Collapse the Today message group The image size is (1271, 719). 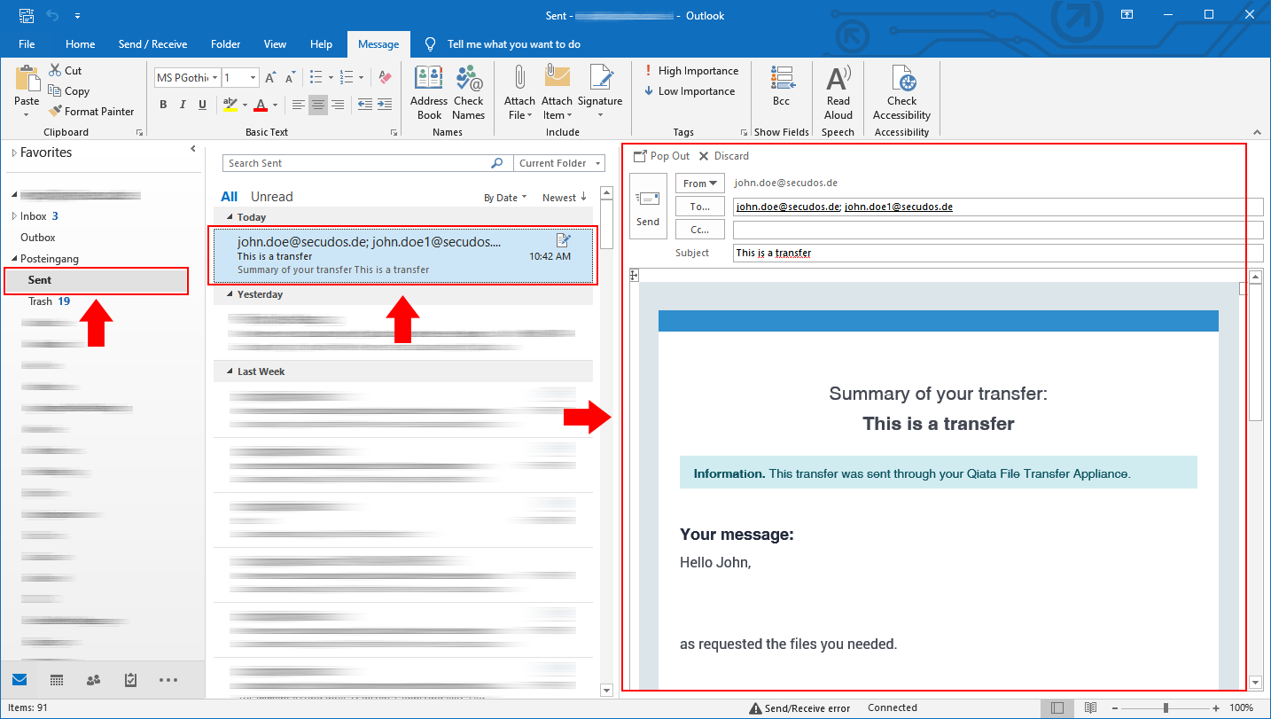pos(230,217)
